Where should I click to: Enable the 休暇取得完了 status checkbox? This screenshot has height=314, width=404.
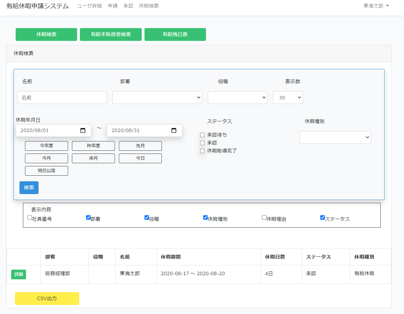pyautogui.click(x=203, y=151)
